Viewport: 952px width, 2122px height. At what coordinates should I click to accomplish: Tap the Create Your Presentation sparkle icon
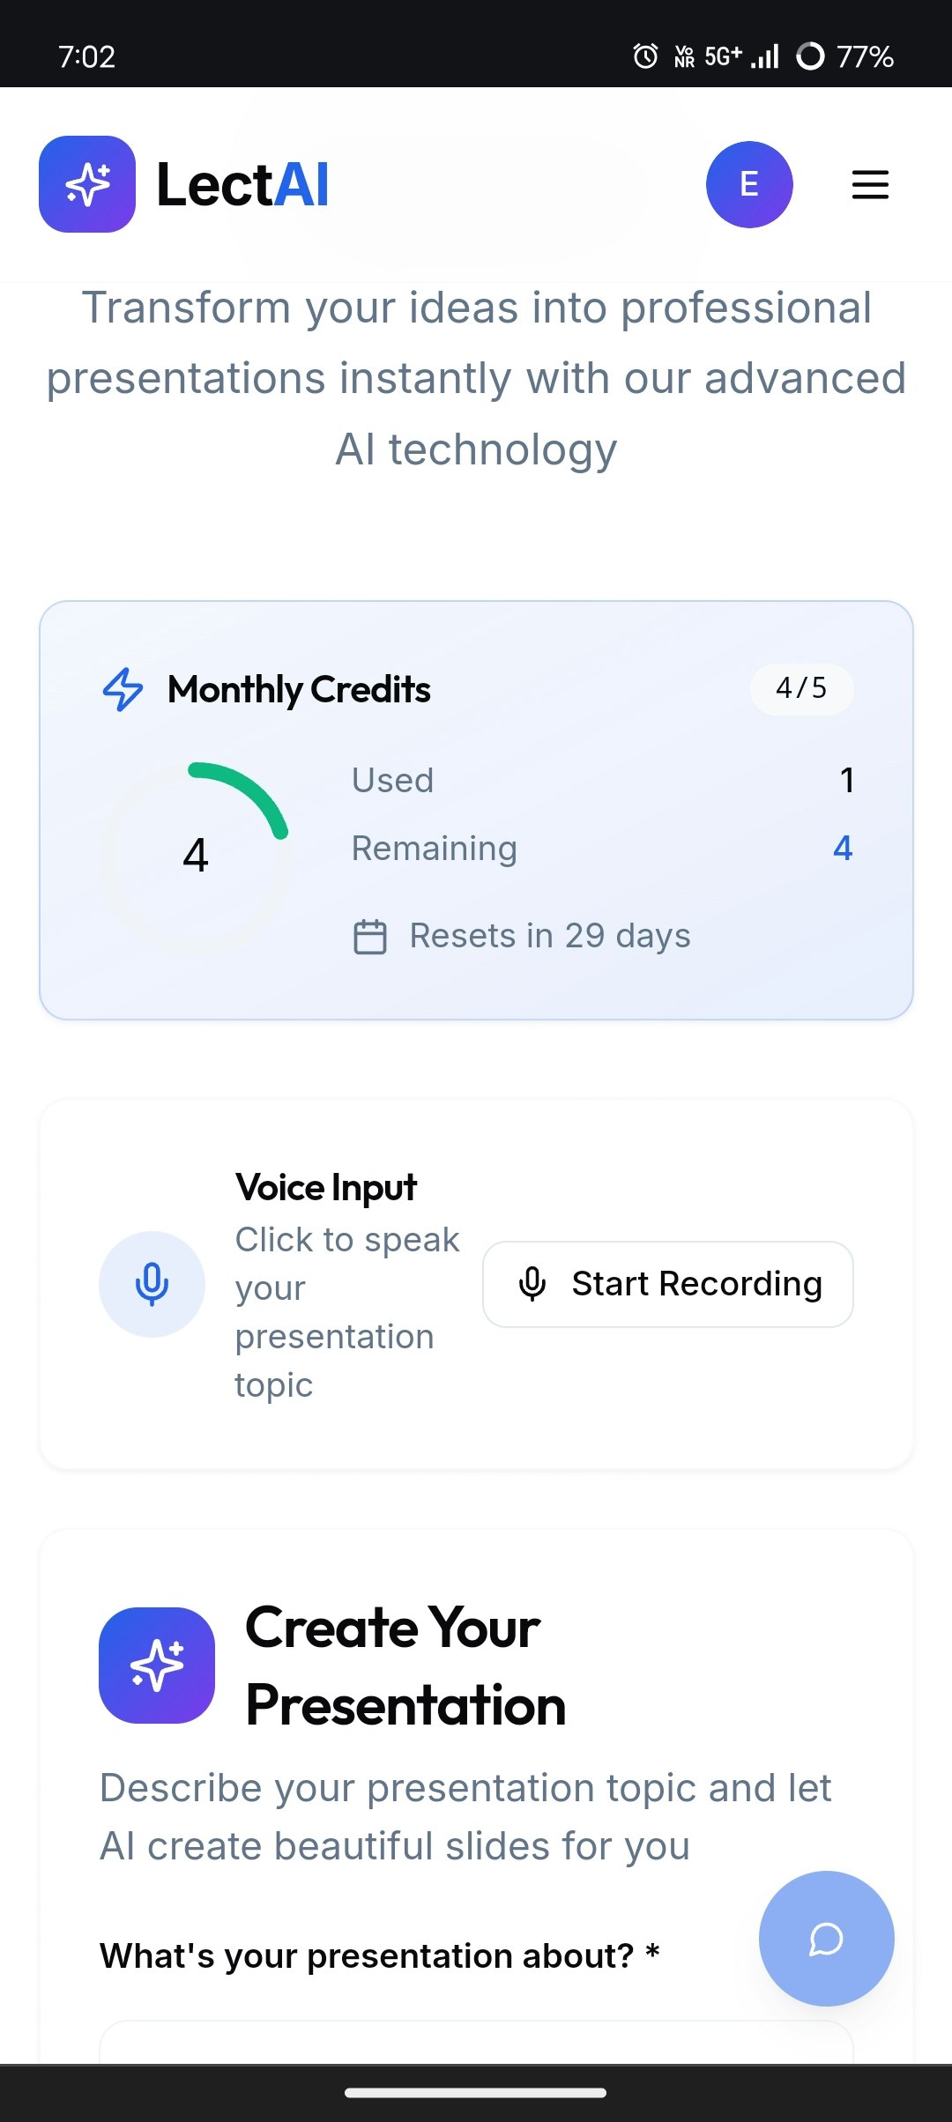coord(157,1665)
